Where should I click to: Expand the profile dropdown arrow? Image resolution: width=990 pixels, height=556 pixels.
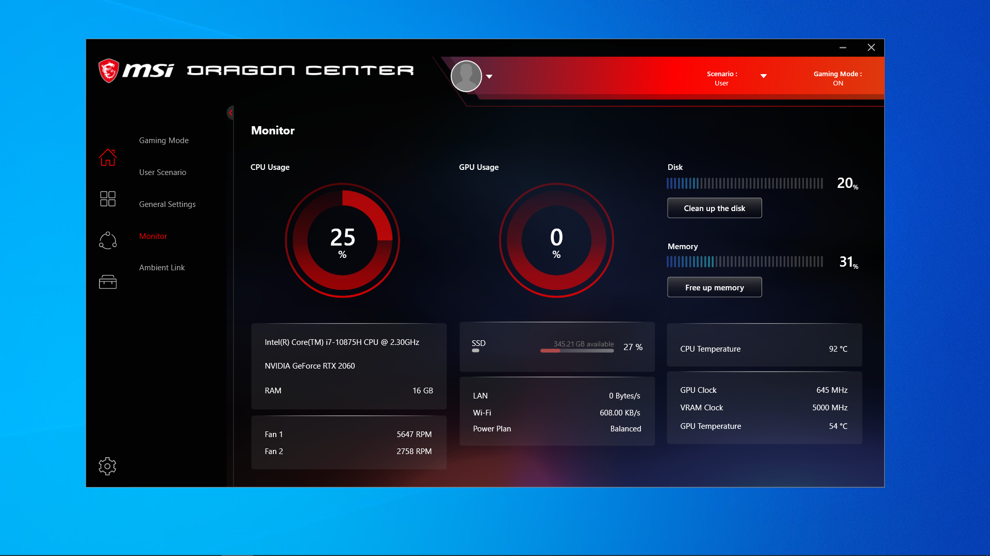coord(489,77)
